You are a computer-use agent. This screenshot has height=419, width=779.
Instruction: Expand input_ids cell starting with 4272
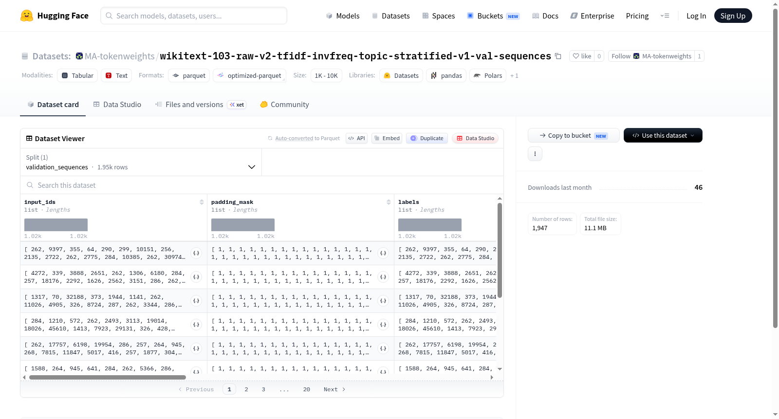[196, 277]
